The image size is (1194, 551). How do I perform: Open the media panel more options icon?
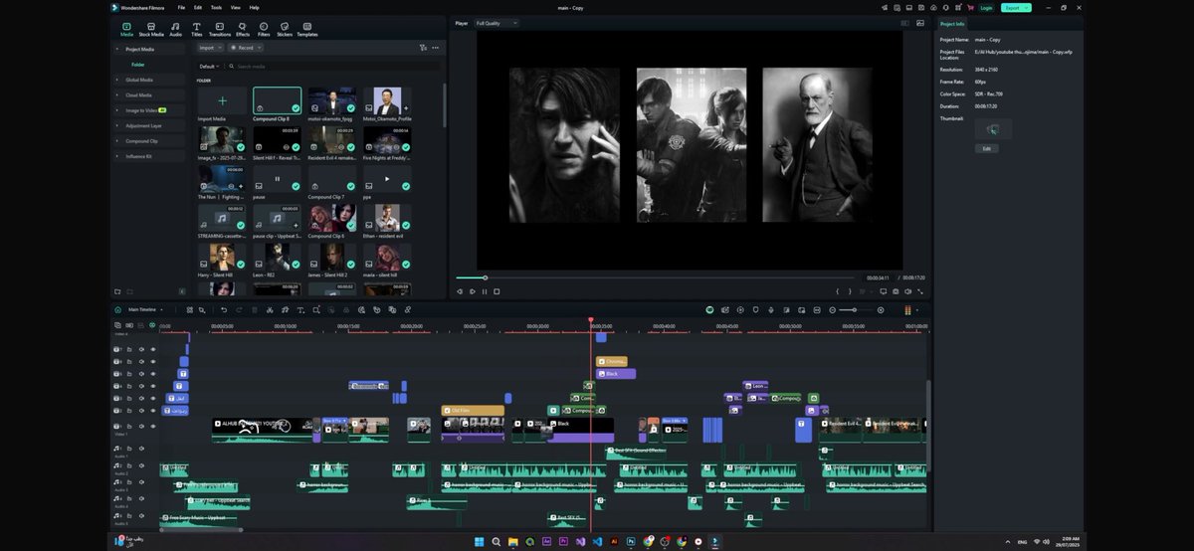click(435, 47)
